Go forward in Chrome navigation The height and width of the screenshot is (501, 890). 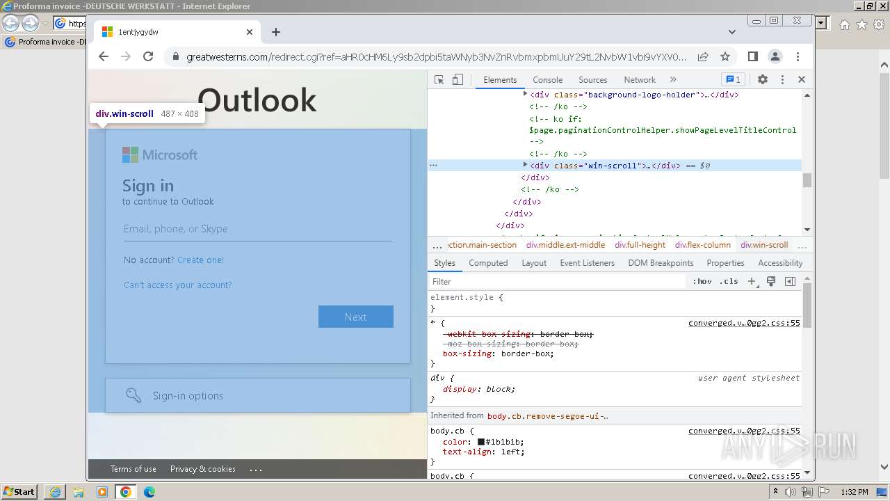coord(126,56)
